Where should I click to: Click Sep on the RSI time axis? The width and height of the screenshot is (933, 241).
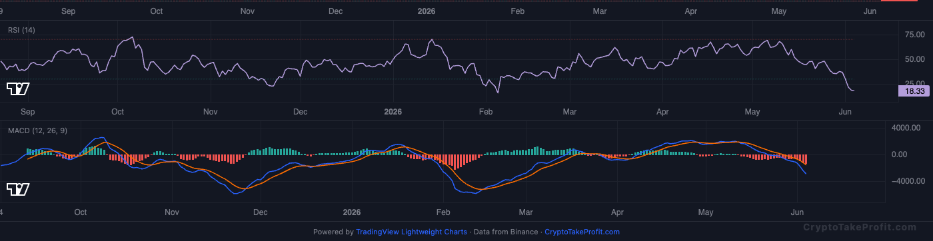pyautogui.click(x=27, y=111)
